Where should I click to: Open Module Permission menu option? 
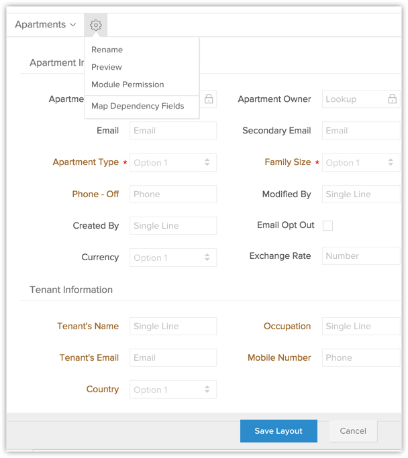(x=127, y=84)
